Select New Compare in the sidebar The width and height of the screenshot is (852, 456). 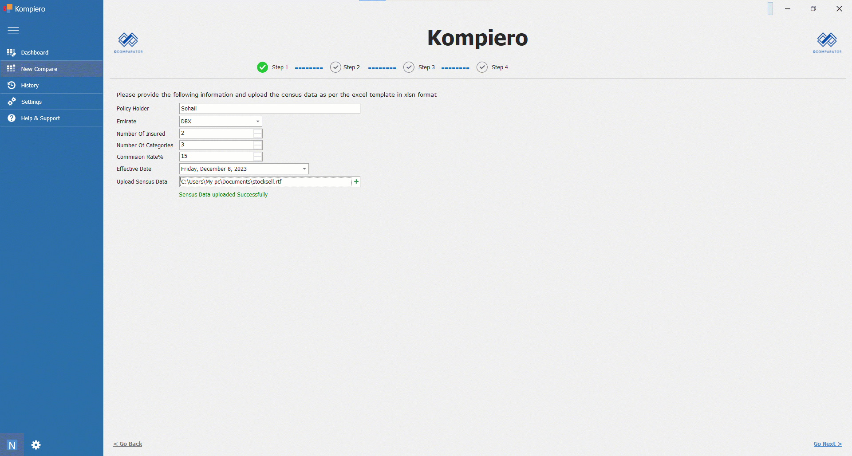pyautogui.click(x=39, y=69)
